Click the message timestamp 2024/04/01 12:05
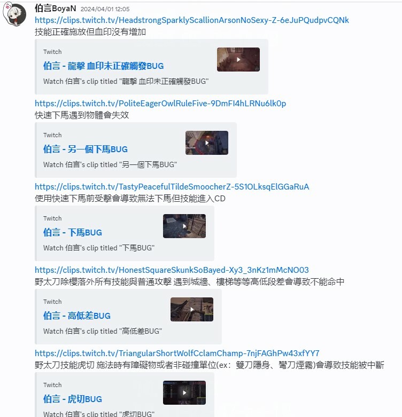Viewport: 402px width, 417px height. (105, 9)
